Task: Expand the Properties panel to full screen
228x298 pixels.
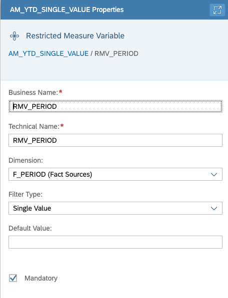Action: pos(217,10)
